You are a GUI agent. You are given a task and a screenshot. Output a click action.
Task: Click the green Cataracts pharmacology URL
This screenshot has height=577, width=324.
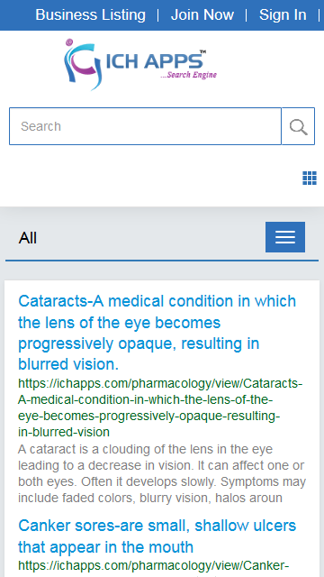coord(160,408)
